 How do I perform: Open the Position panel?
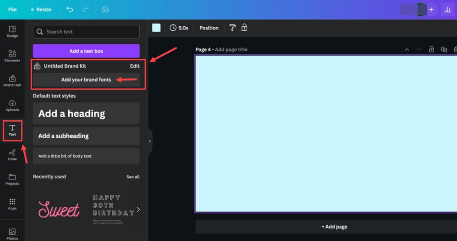coord(209,28)
